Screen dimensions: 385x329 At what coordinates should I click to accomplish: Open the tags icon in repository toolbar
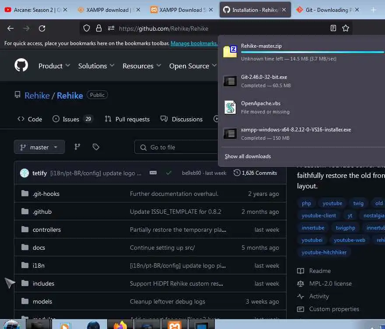[x=96, y=147]
